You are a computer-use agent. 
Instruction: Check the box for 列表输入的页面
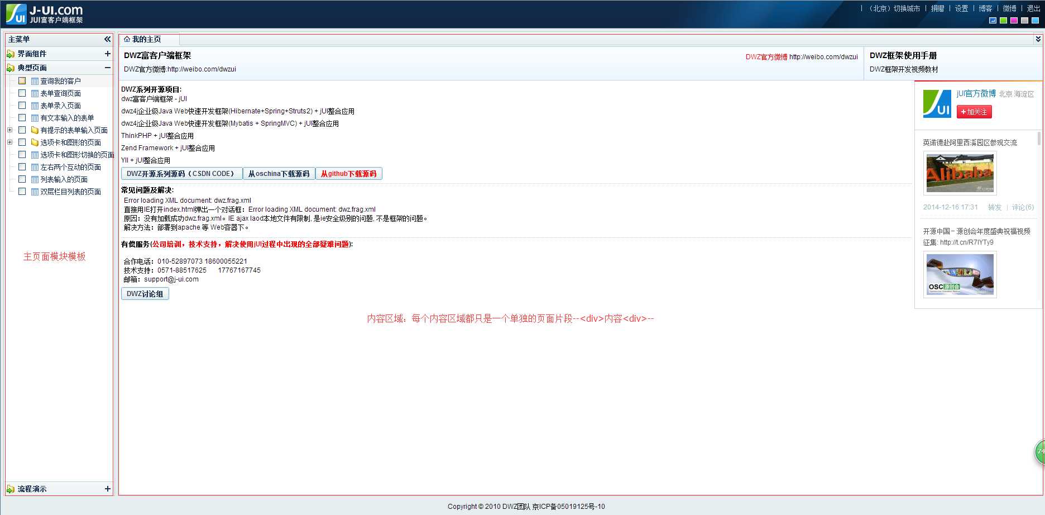(22, 179)
